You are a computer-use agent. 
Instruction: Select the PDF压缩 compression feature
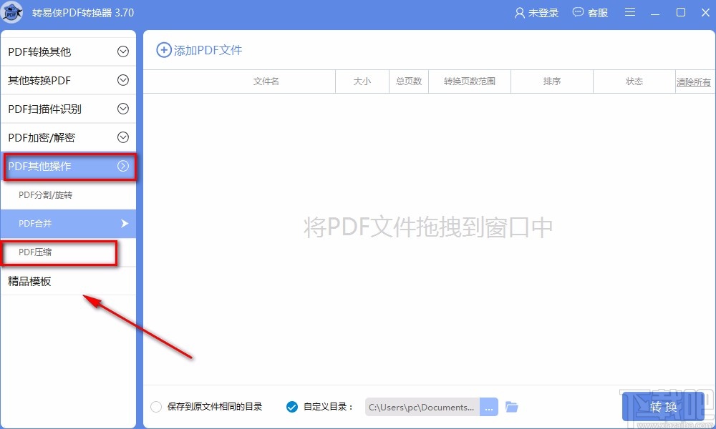[36, 252]
